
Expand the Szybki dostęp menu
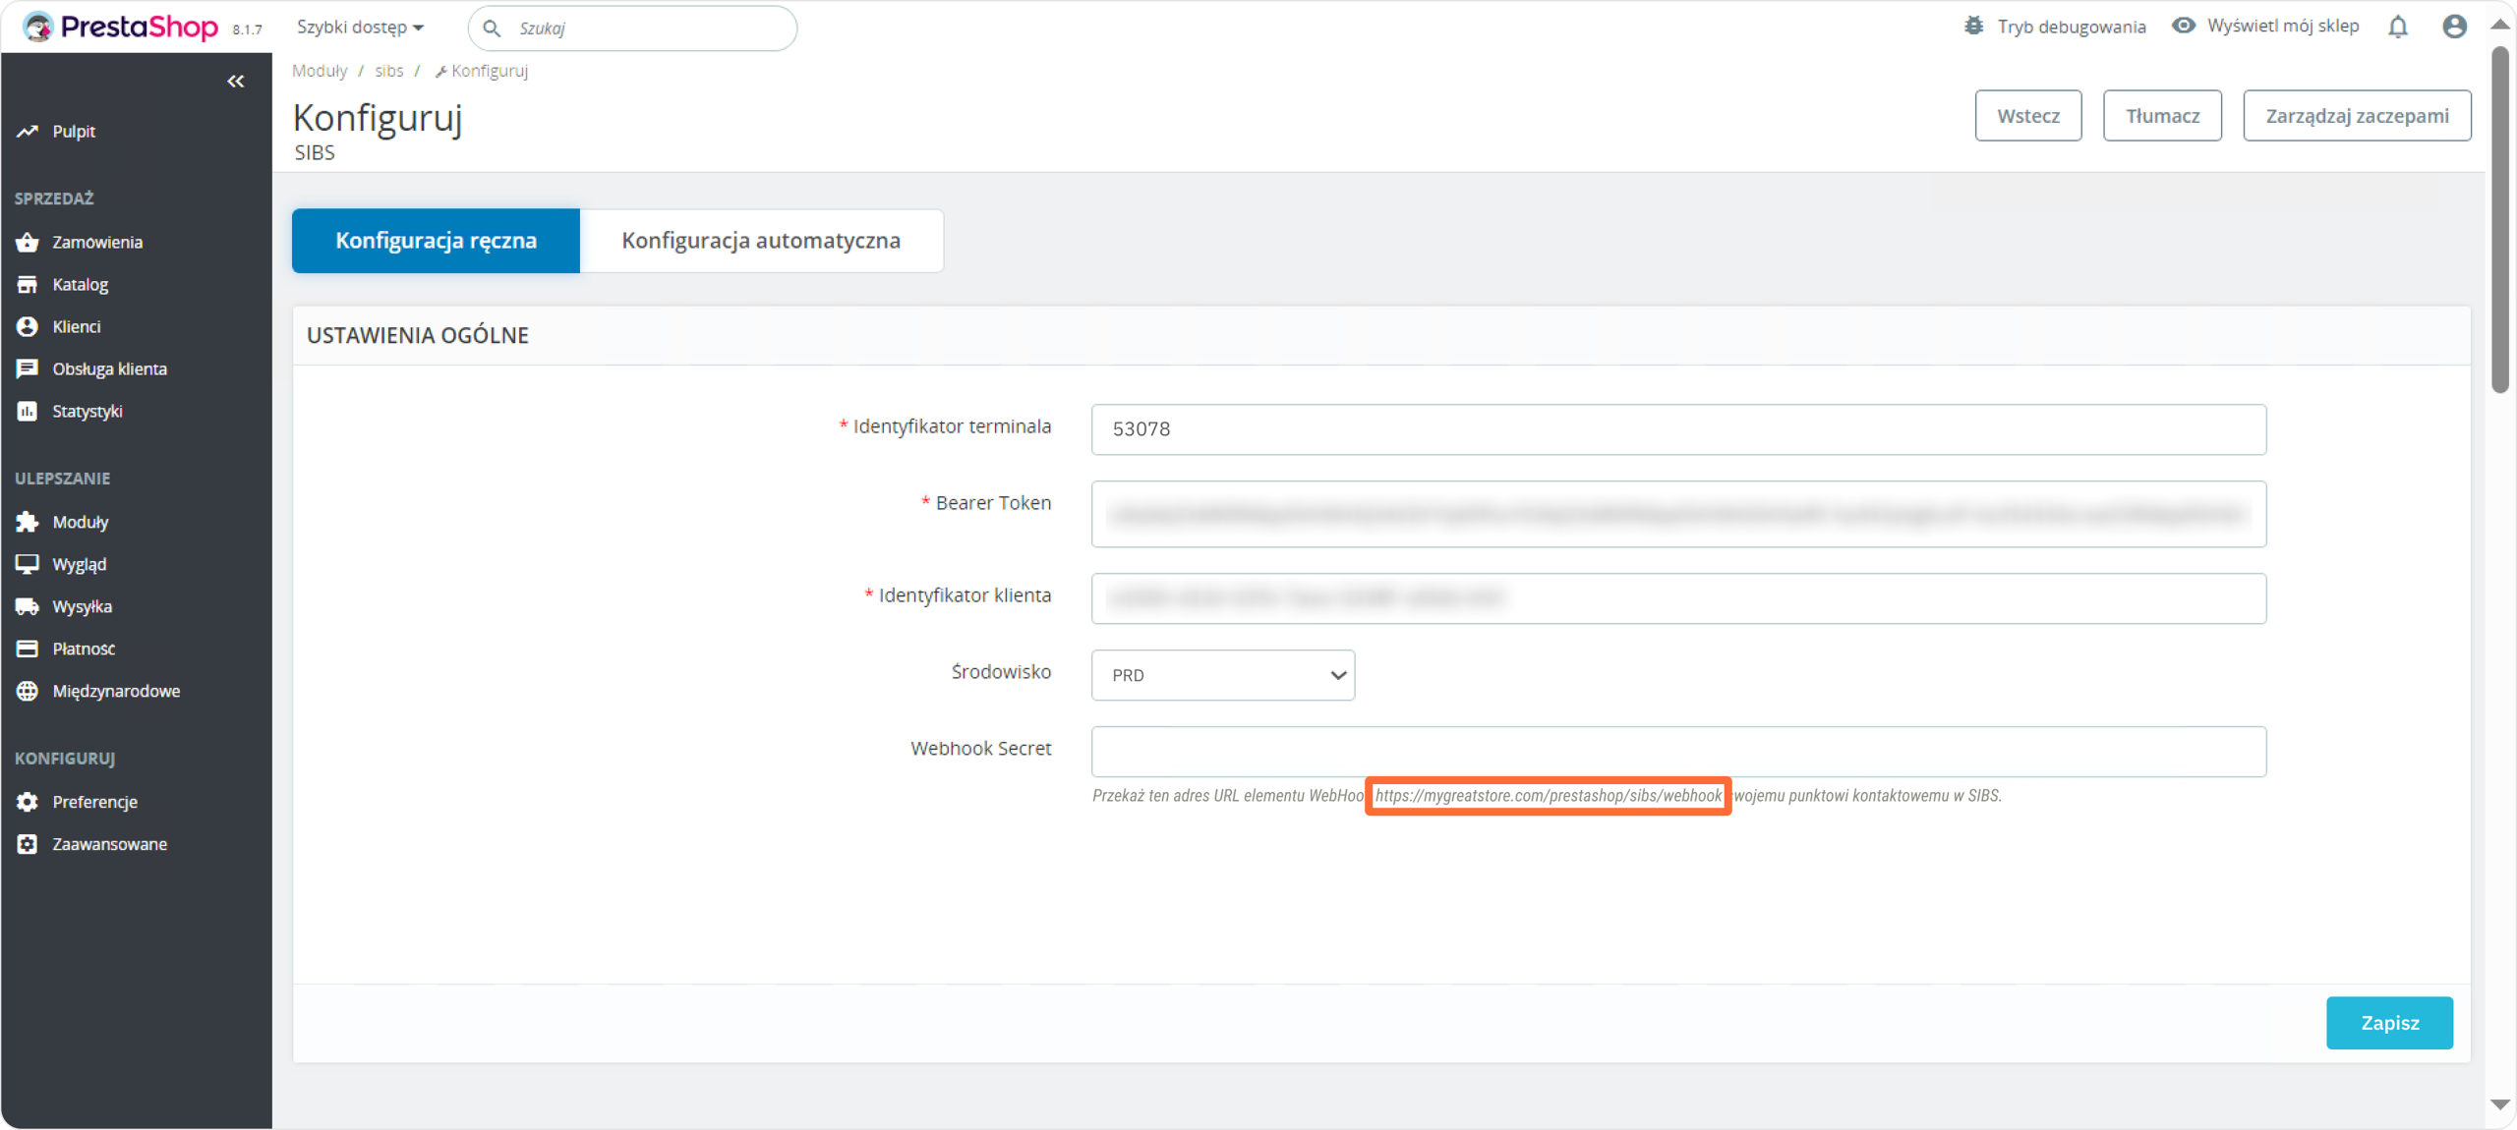coord(360,28)
